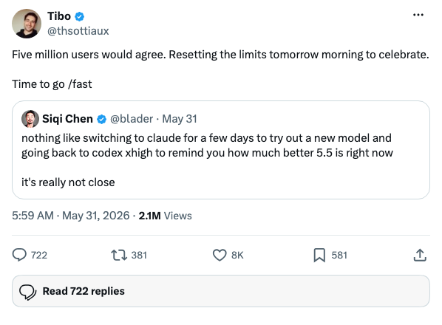This screenshot has height=325, width=442.
Task: Click the Read 722 replies button
Action: 221,291
